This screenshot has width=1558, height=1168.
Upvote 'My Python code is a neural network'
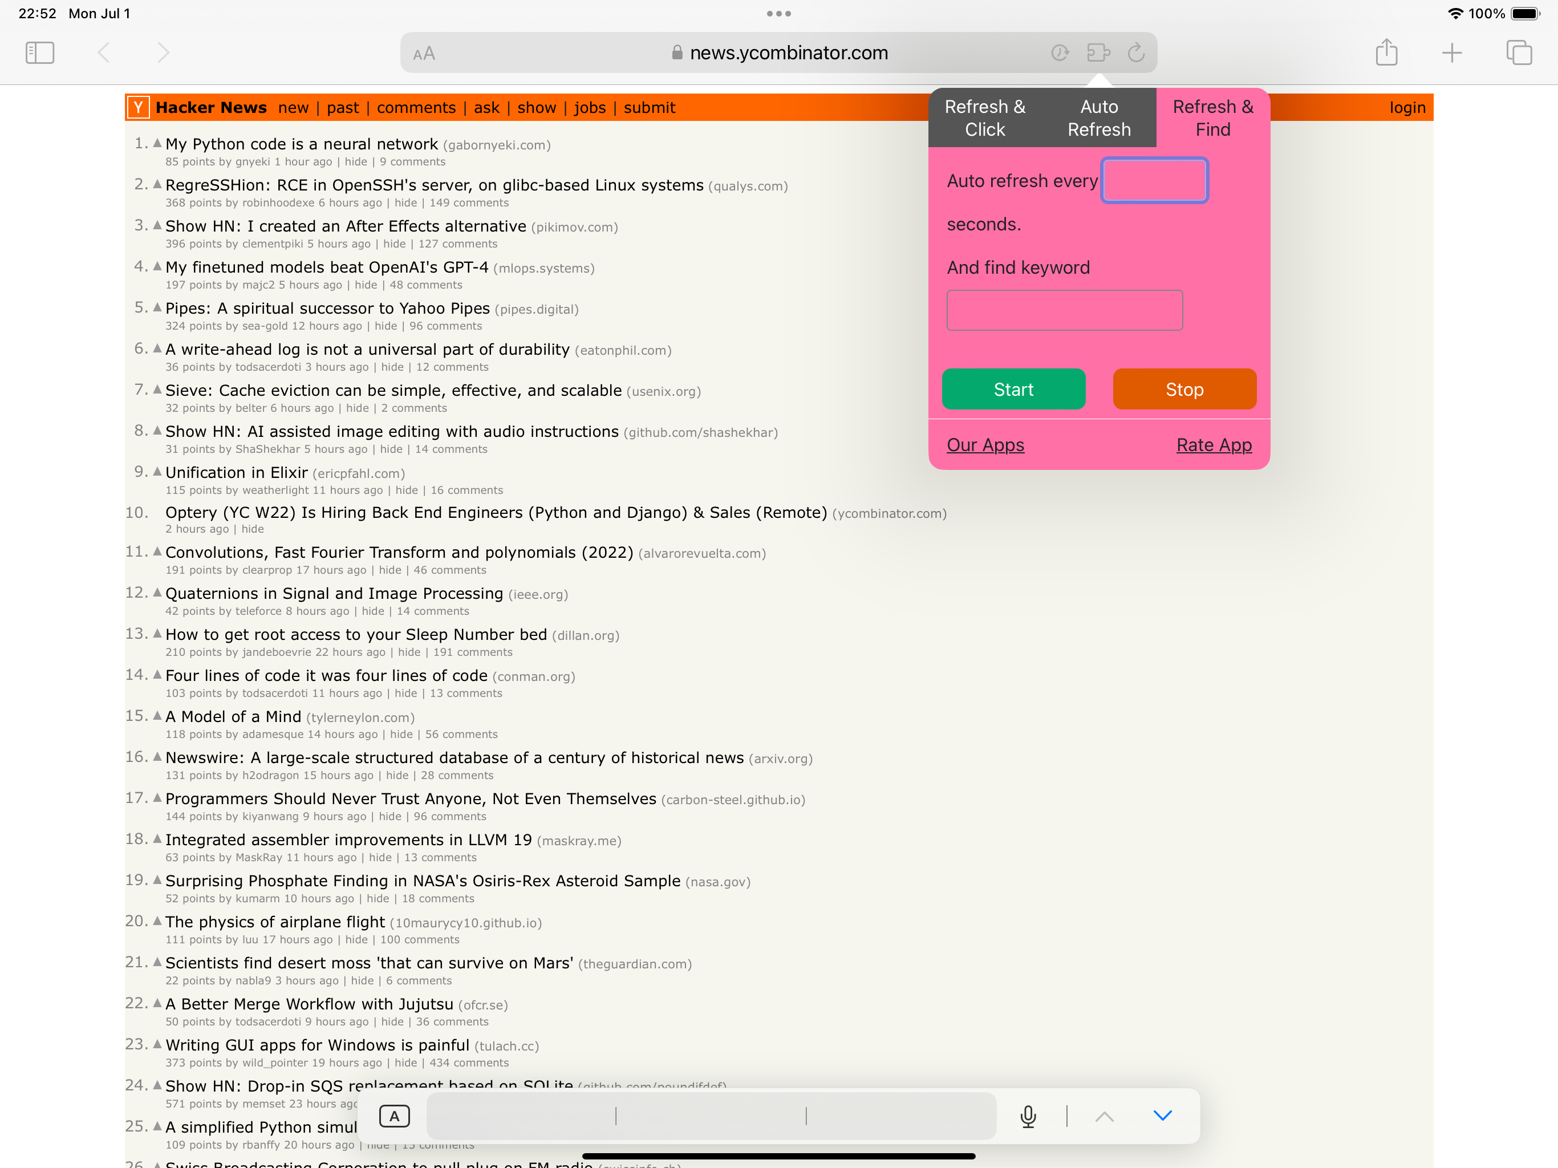[x=157, y=143]
